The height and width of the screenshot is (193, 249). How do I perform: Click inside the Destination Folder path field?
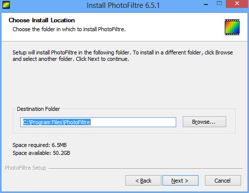coord(98,122)
